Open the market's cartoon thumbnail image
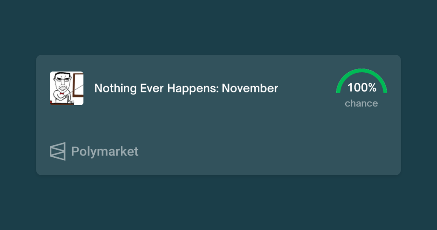The width and height of the screenshot is (437, 230). coord(67,88)
